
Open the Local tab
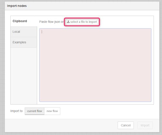click(24, 32)
